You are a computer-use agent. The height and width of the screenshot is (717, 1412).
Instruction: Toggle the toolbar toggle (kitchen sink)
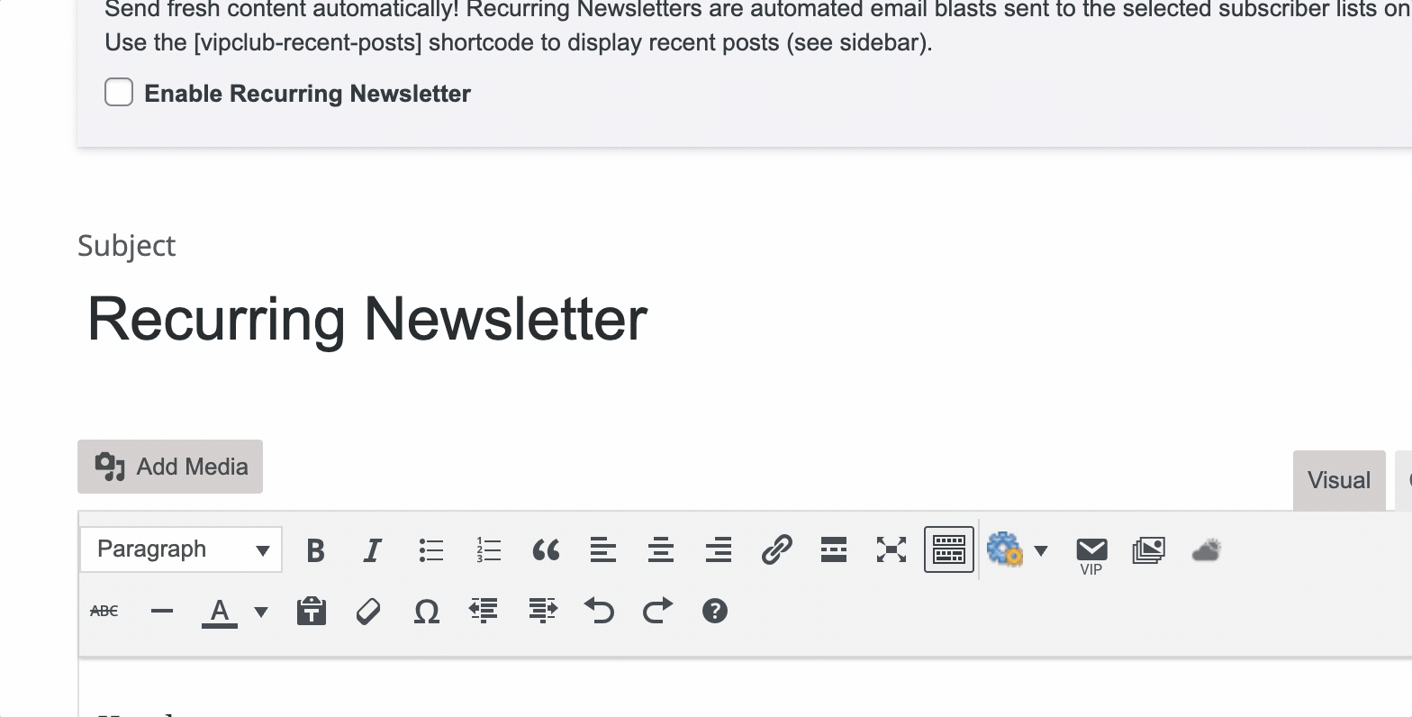click(x=949, y=549)
